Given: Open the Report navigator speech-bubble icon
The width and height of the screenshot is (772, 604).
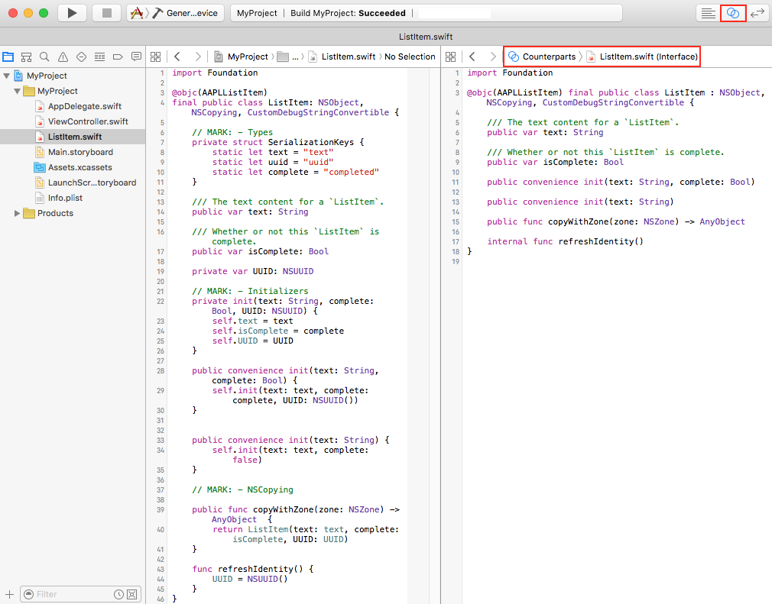Looking at the screenshot, I should pyautogui.click(x=136, y=57).
